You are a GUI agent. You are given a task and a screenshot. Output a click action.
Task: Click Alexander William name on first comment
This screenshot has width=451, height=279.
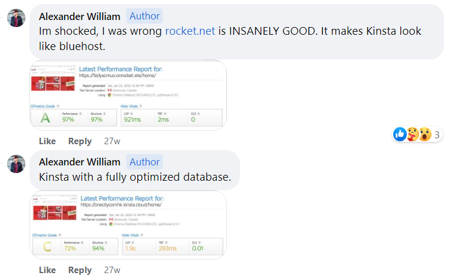pos(80,16)
